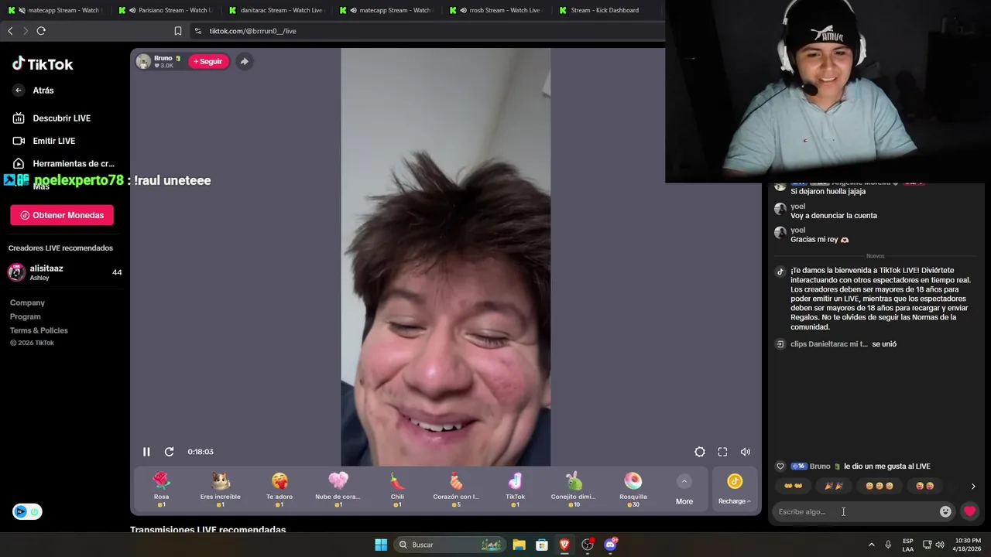Expand Terms & Policies footer section
The image size is (991, 557).
pos(39,330)
